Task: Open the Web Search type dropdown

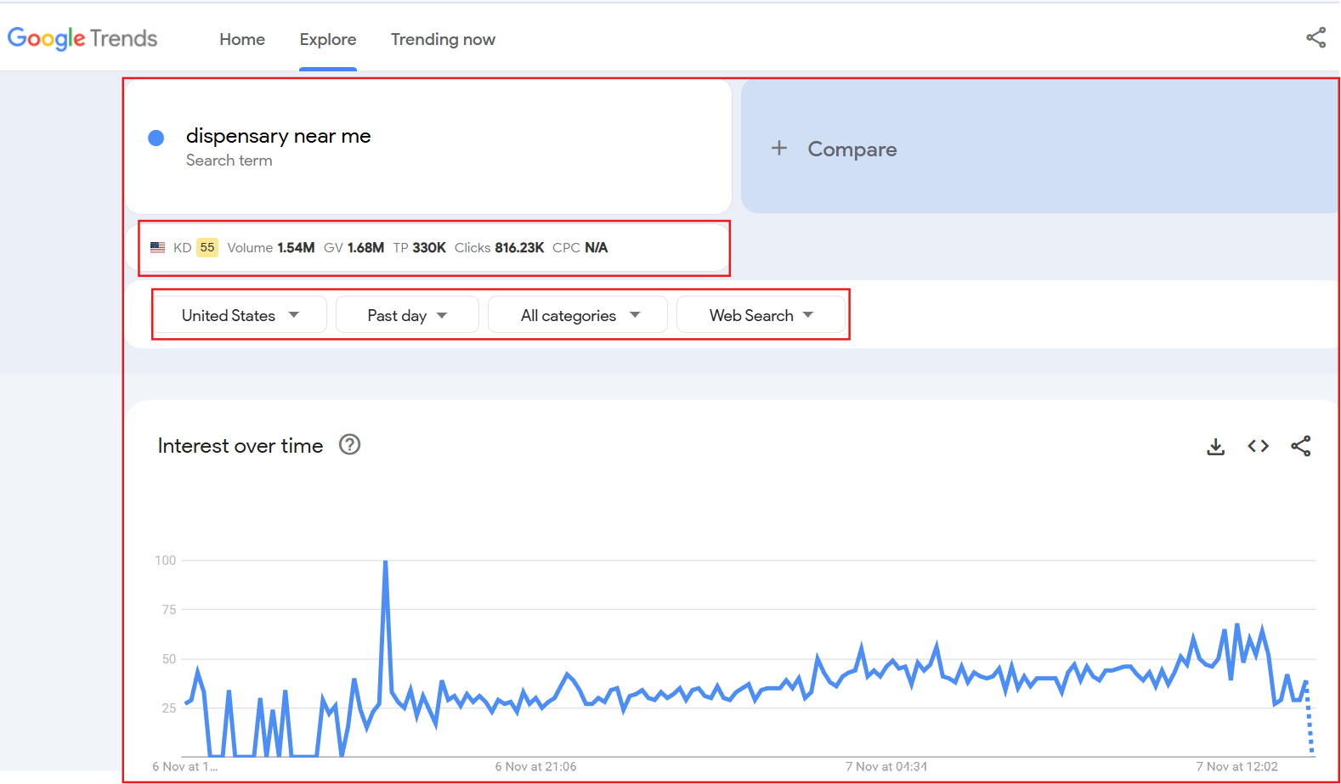Action: (761, 315)
